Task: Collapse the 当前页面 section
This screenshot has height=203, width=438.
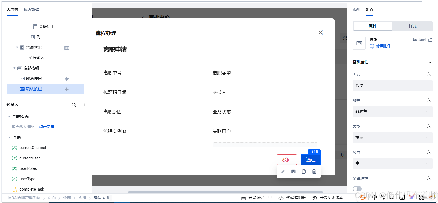Action: tap(9, 117)
